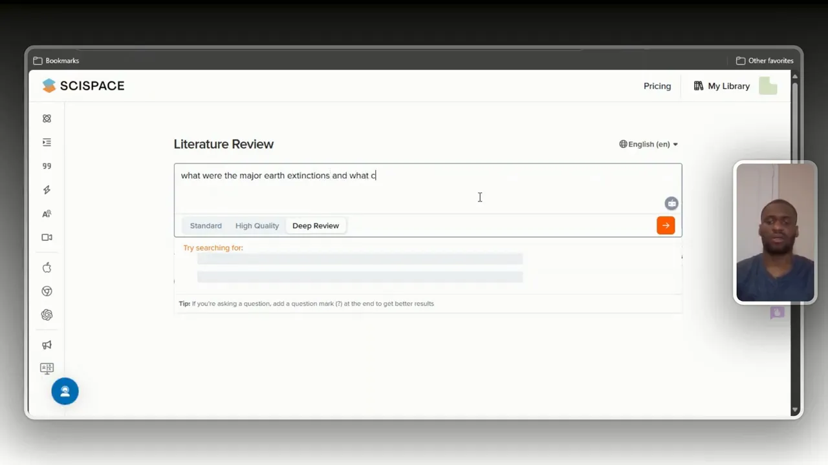Click the AI robot icon inside the search box
Viewport: 828px width, 465px height.
(671, 203)
